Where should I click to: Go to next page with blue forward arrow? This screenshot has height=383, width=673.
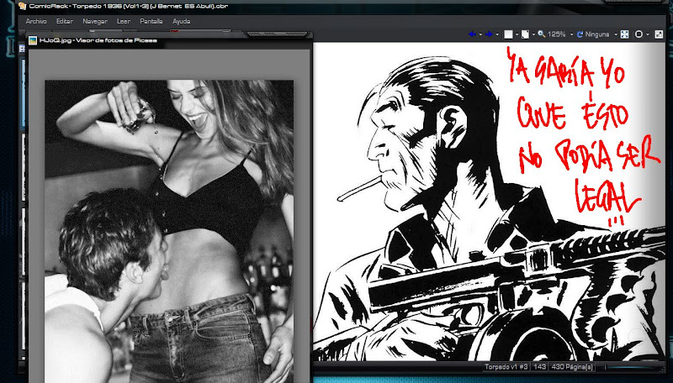(489, 34)
